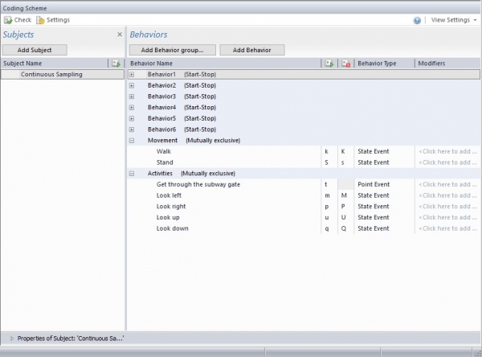
Task: Add modifier to Look left behavior
Action: 447,195
